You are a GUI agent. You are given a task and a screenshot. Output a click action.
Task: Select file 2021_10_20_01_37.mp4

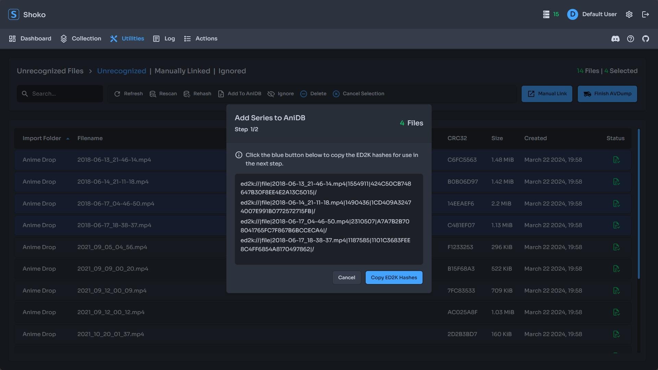pos(111,334)
